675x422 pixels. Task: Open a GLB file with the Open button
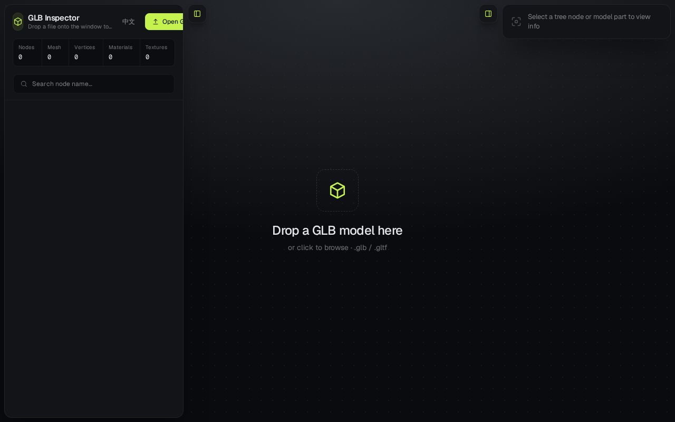(164, 22)
